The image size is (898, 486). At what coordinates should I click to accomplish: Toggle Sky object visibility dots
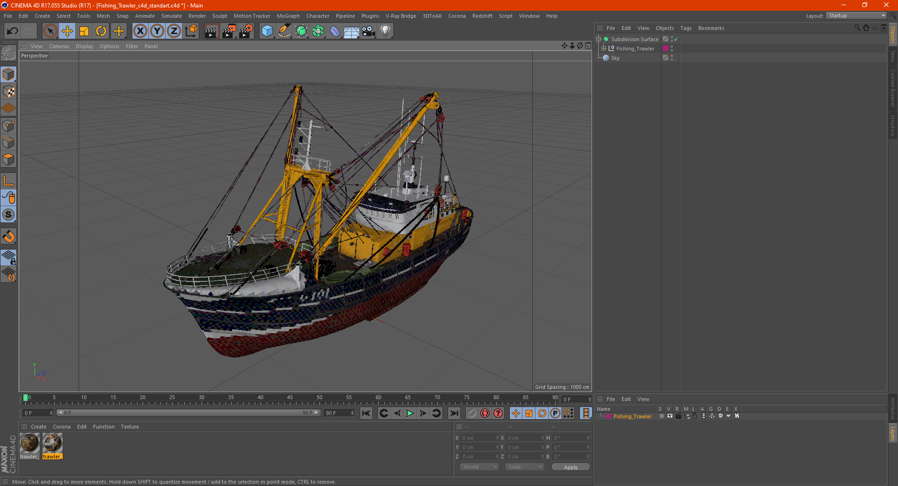[672, 58]
